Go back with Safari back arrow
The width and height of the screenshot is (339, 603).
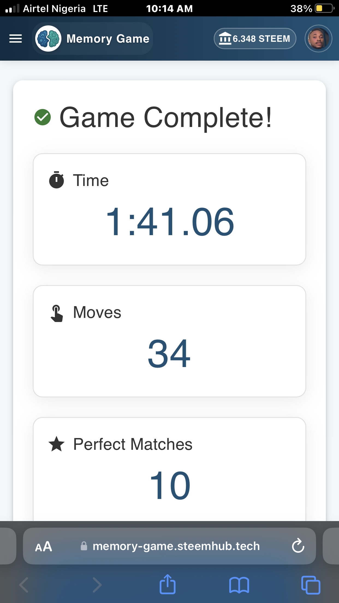[x=24, y=585]
